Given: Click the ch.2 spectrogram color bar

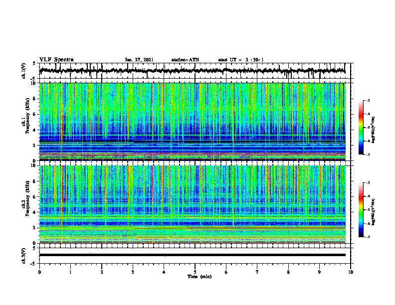Looking at the screenshot, I should point(361,210).
